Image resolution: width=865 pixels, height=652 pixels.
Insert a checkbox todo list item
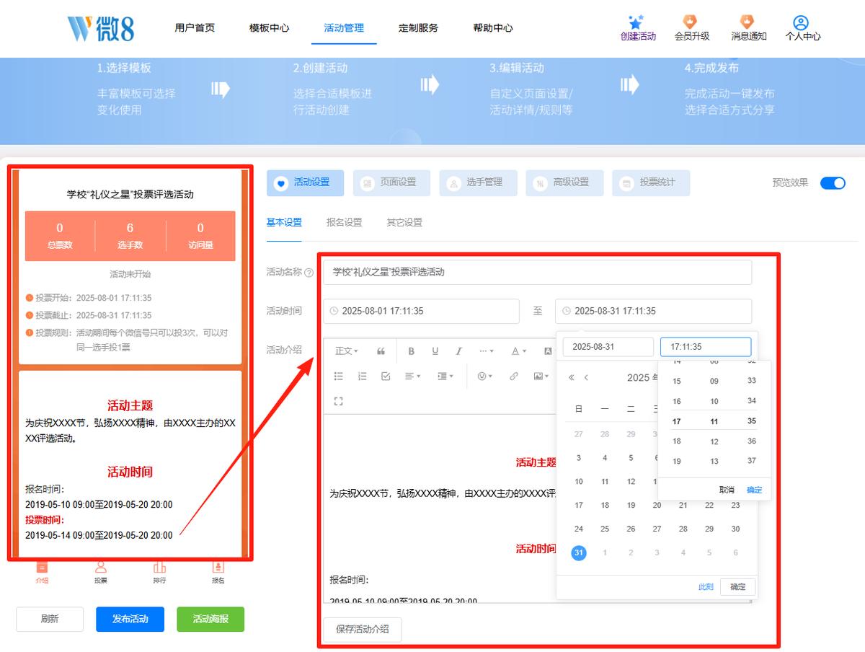(x=386, y=376)
